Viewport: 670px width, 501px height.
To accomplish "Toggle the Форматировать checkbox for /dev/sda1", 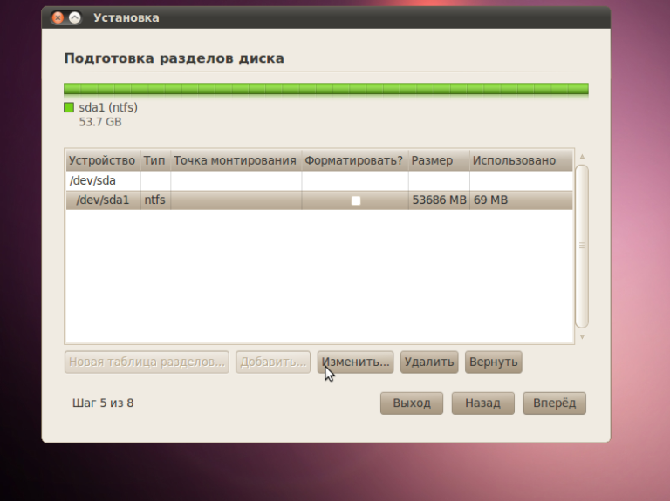I will click(x=355, y=200).
